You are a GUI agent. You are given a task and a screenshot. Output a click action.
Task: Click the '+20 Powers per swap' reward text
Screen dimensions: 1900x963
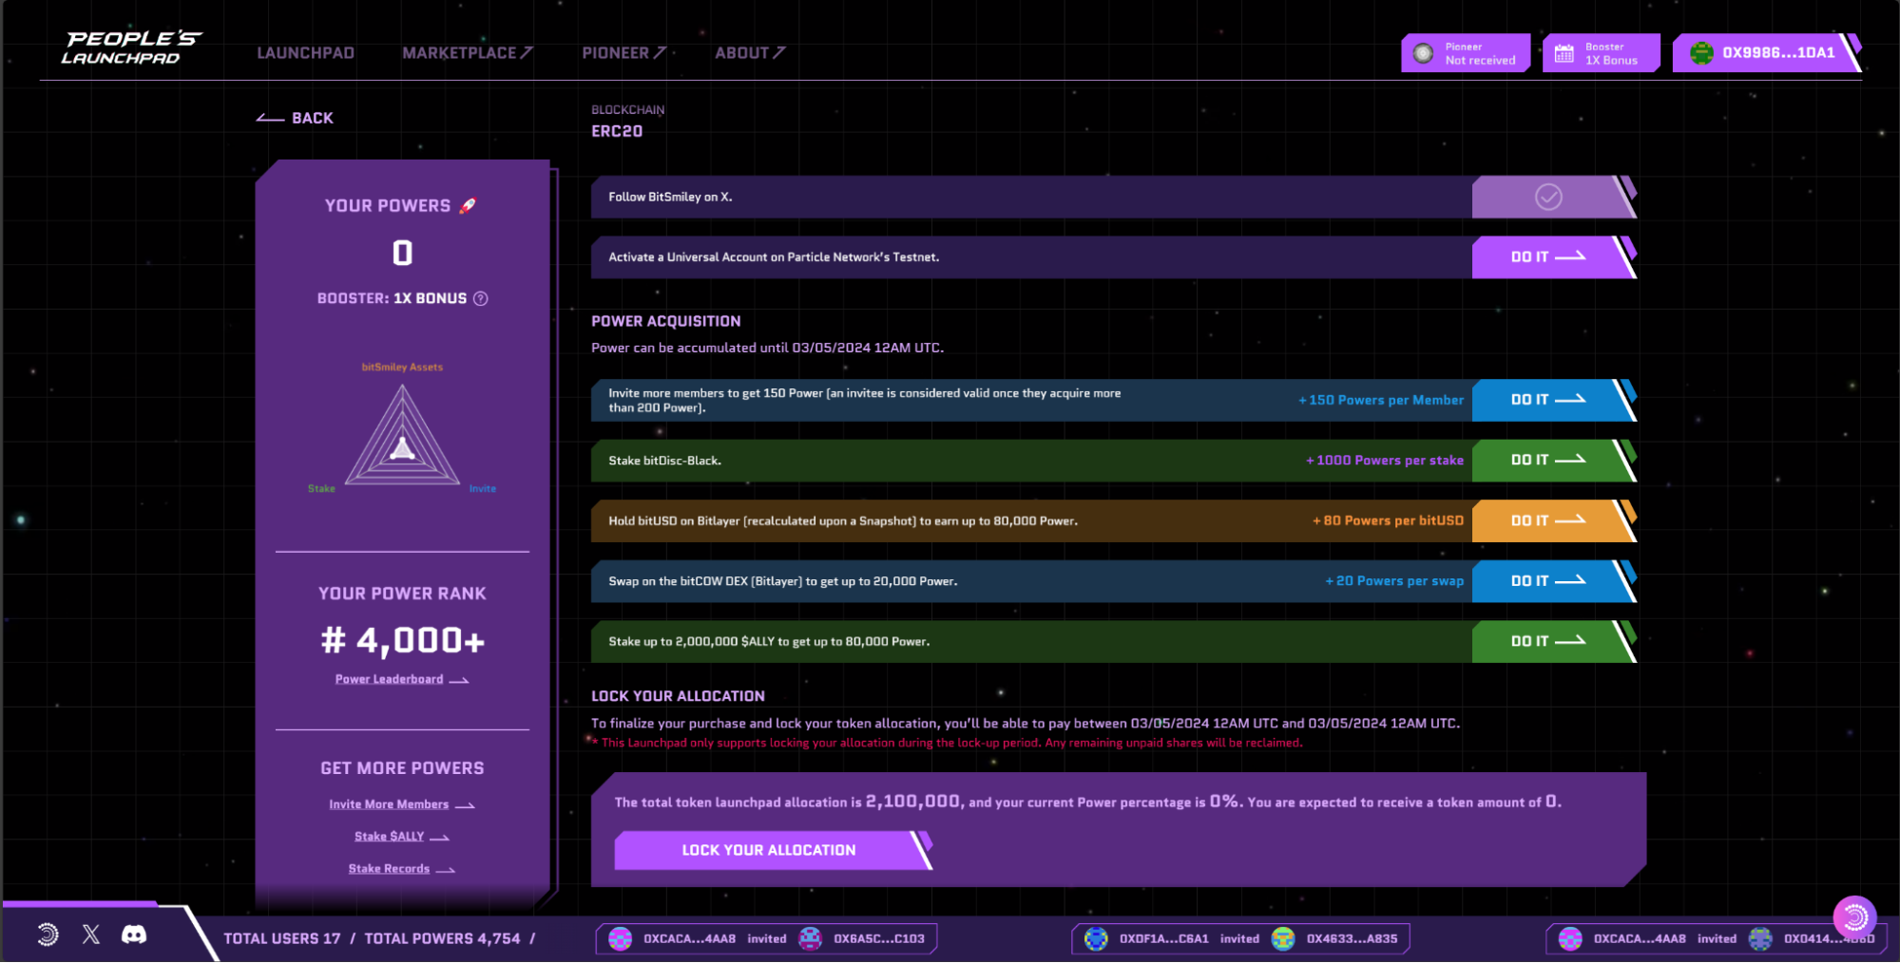click(1394, 581)
